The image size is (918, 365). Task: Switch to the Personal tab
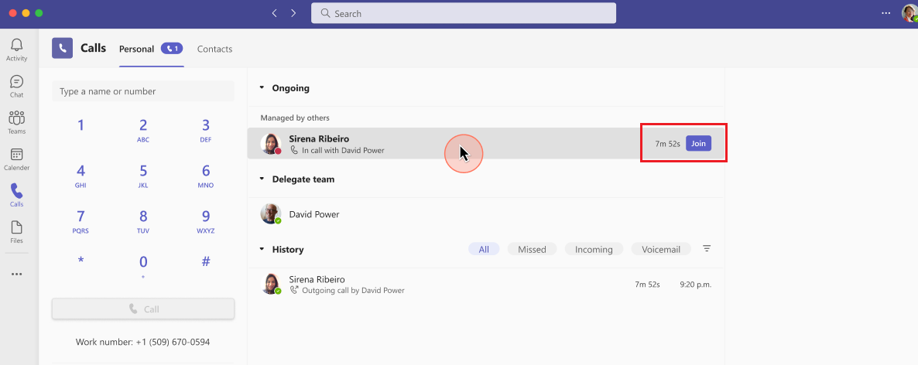coord(136,49)
